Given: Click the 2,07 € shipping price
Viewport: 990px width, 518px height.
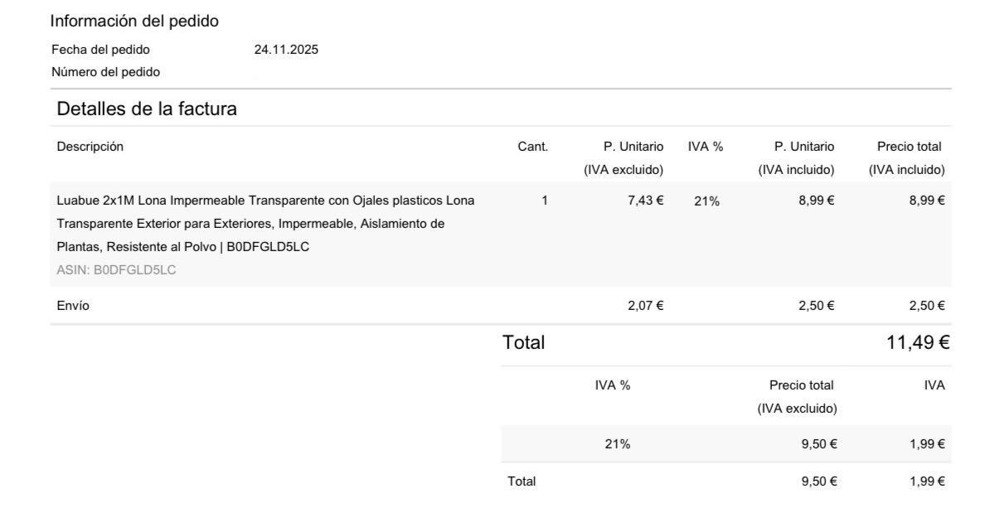Looking at the screenshot, I should tap(645, 306).
